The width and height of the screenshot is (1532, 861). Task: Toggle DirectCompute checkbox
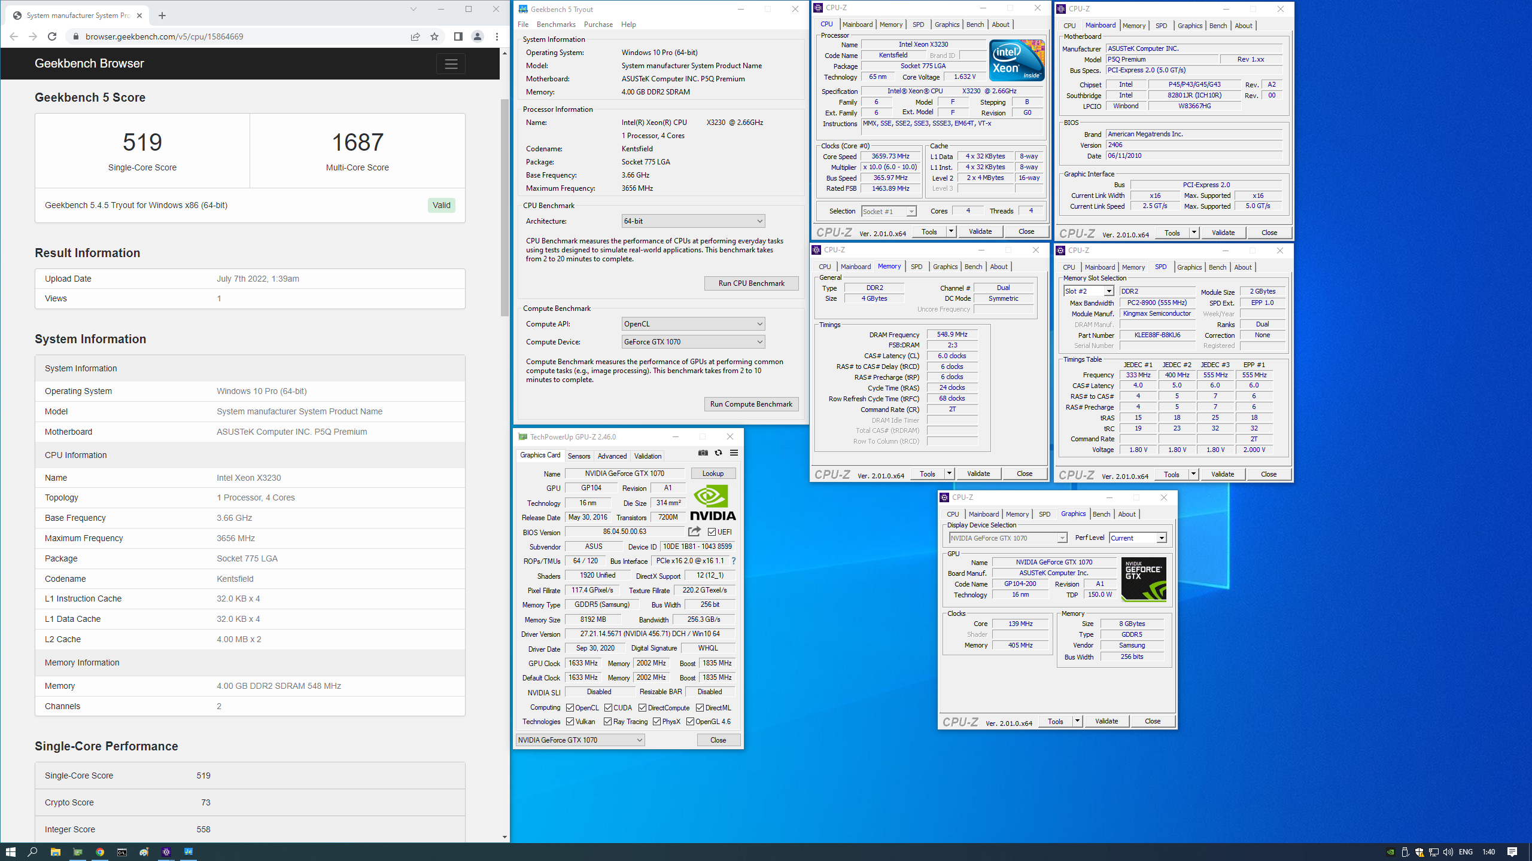click(643, 707)
